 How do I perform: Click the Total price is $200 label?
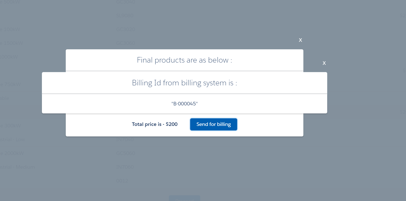point(155,124)
